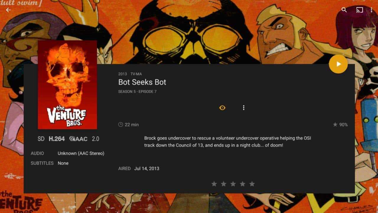Screen dimensions: 378x213
Task: Select the fourth rating star
Action: (x=242, y=184)
